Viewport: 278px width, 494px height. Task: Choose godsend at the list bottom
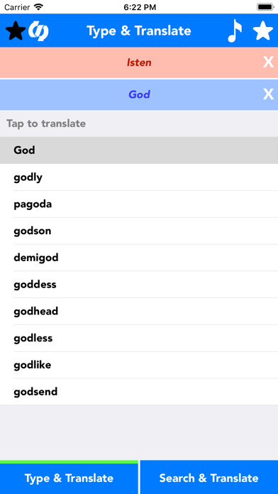click(x=139, y=392)
